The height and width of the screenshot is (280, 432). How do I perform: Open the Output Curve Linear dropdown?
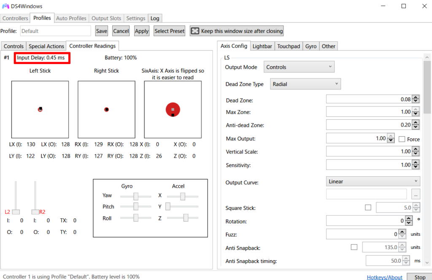click(x=373, y=181)
